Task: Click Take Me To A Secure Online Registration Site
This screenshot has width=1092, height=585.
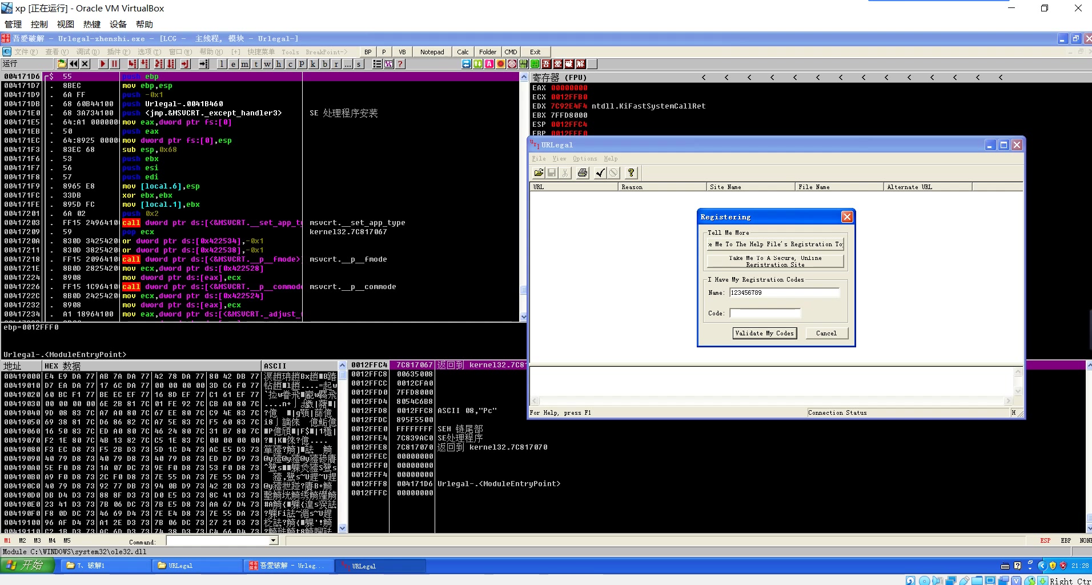Action: [x=775, y=261]
